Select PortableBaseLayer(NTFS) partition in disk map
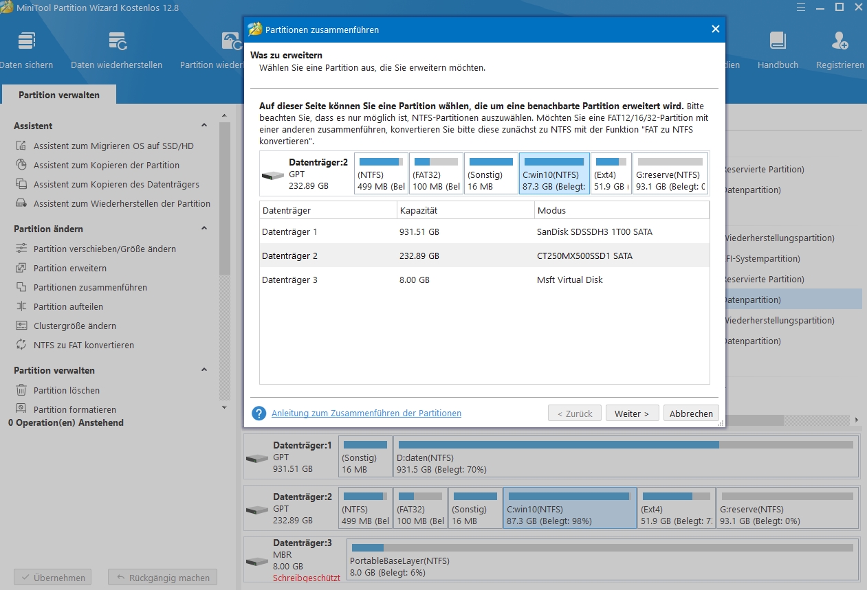The width and height of the screenshot is (867, 590). click(603, 559)
